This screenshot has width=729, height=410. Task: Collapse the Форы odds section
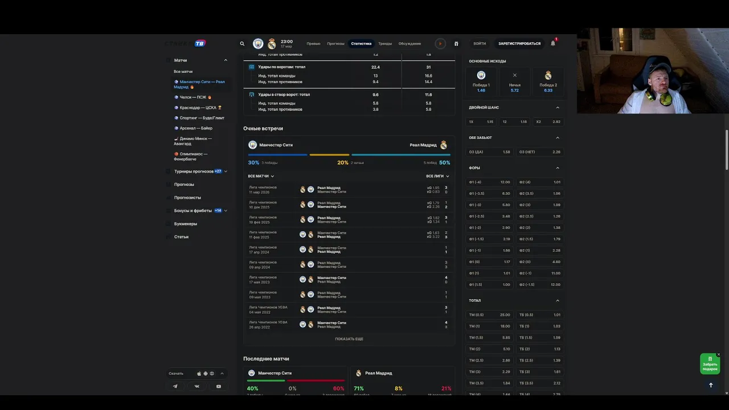pos(558,168)
